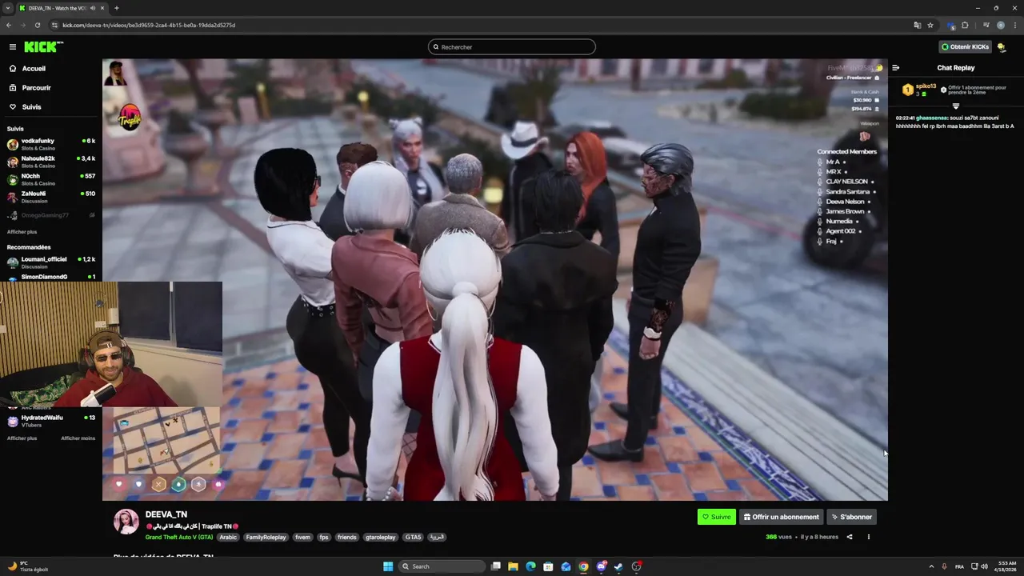Expand the chat leaderboard arrow below spiko13
Image resolution: width=1024 pixels, height=576 pixels.
coord(955,106)
